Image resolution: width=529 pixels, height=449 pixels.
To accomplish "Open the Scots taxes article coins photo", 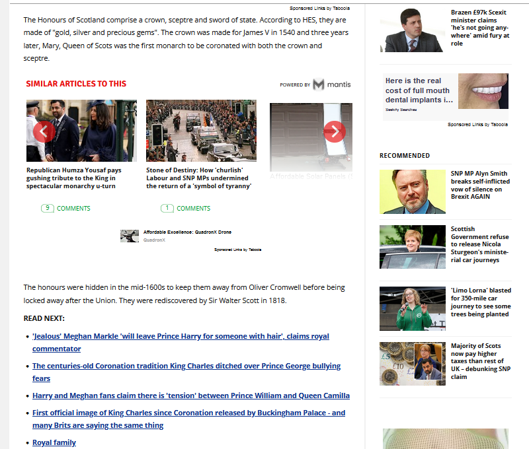I will [412, 364].
